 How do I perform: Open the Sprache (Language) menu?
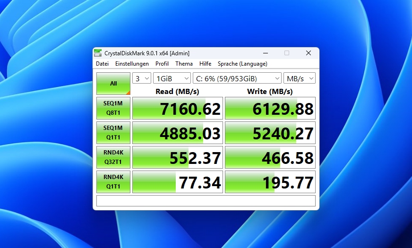(242, 64)
